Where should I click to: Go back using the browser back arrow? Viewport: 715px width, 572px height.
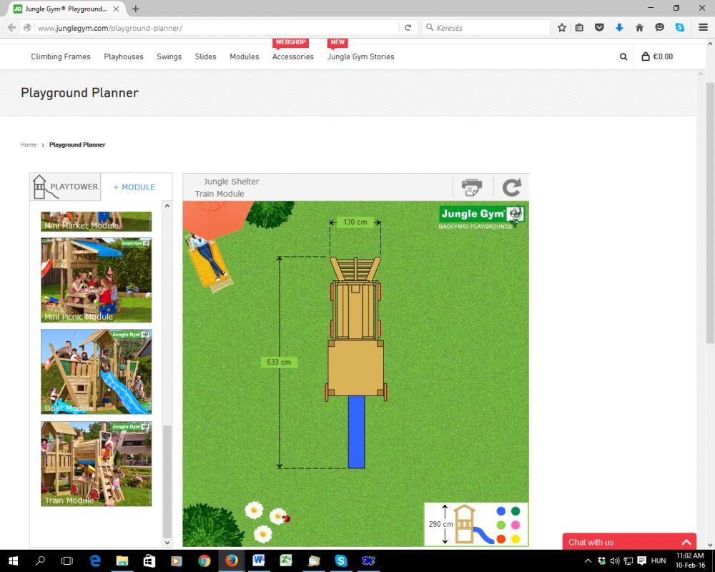pos(12,28)
